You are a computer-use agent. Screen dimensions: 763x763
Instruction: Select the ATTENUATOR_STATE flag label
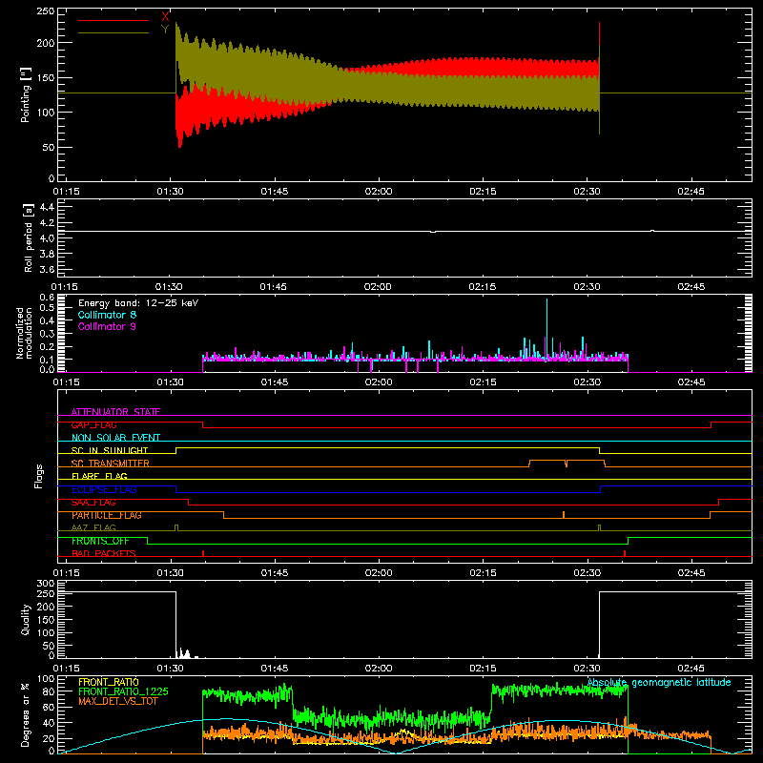click(x=115, y=412)
